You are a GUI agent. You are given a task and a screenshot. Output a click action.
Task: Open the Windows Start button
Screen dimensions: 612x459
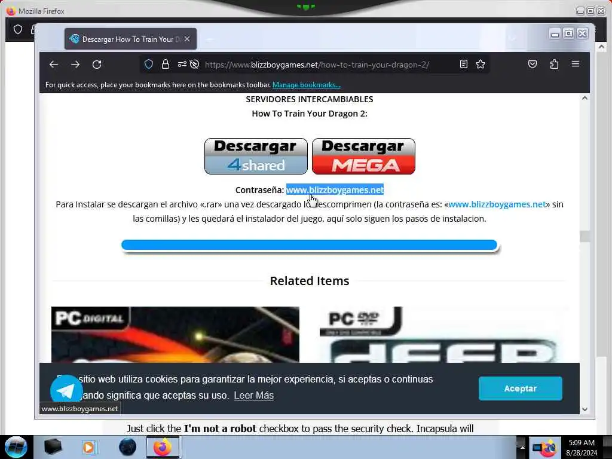click(x=16, y=447)
